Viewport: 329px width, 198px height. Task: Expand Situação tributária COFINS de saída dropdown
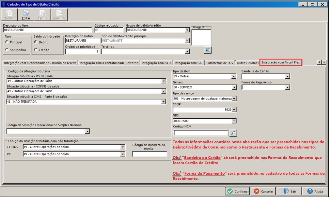164,91
